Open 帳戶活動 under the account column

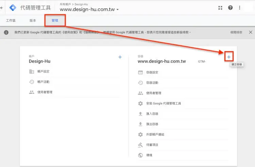(43, 82)
